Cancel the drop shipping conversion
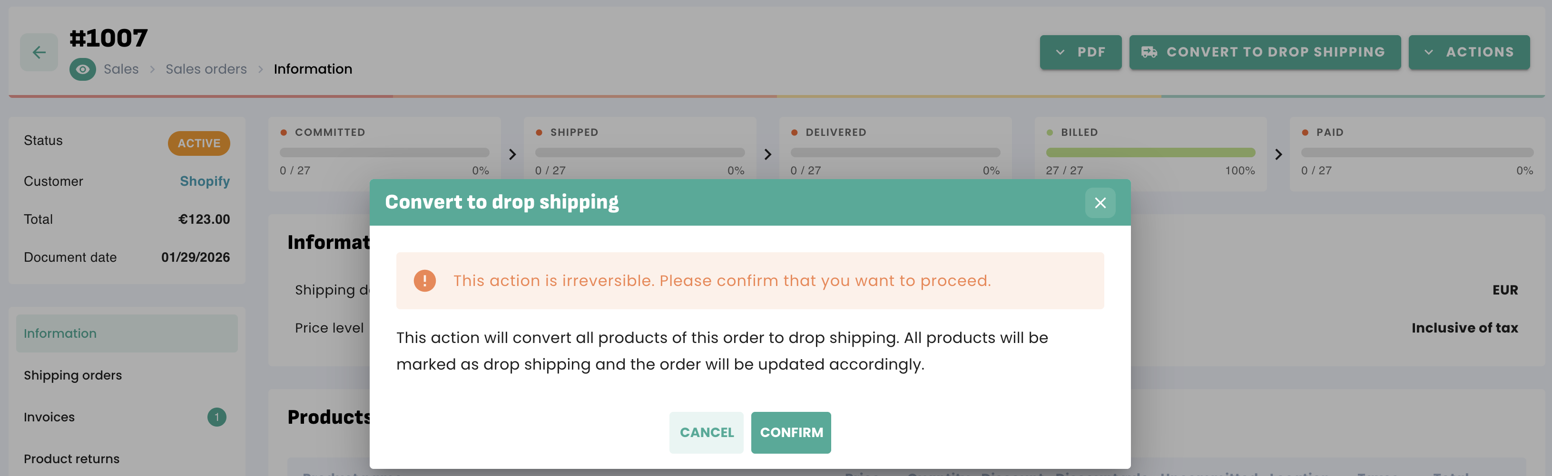This screenshot has width=1552, height=476. tap(706, 432)
